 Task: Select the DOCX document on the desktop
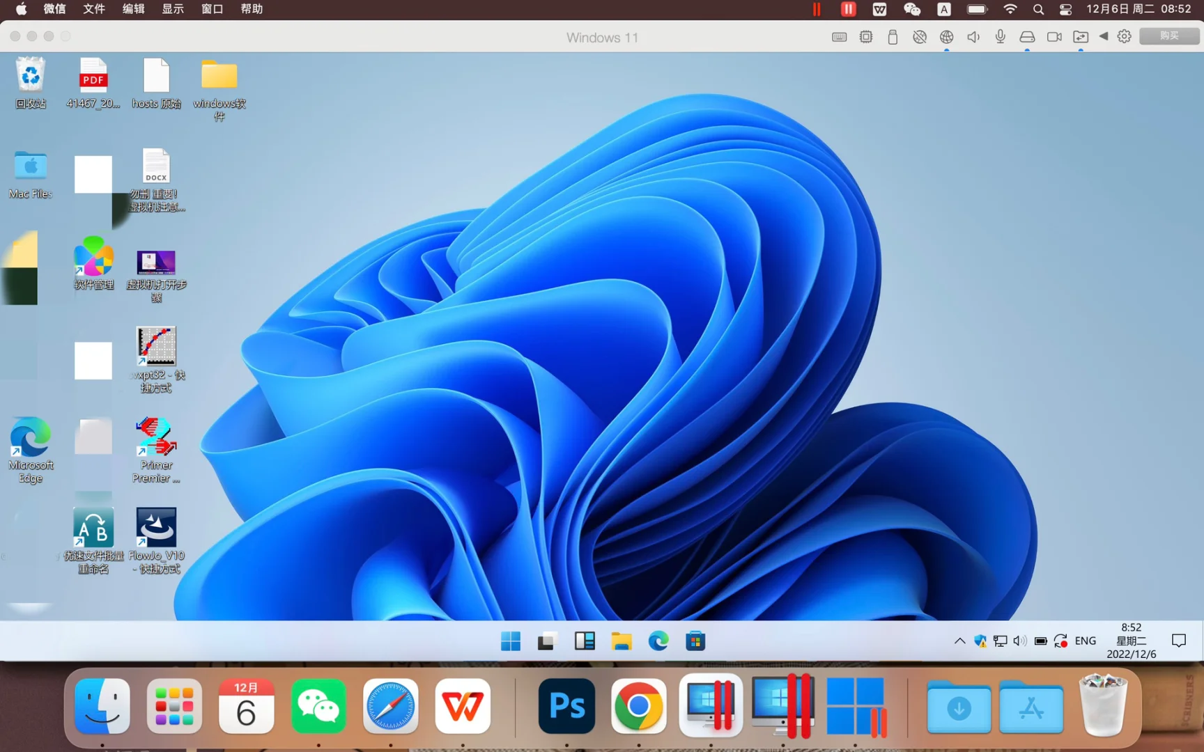156,180
